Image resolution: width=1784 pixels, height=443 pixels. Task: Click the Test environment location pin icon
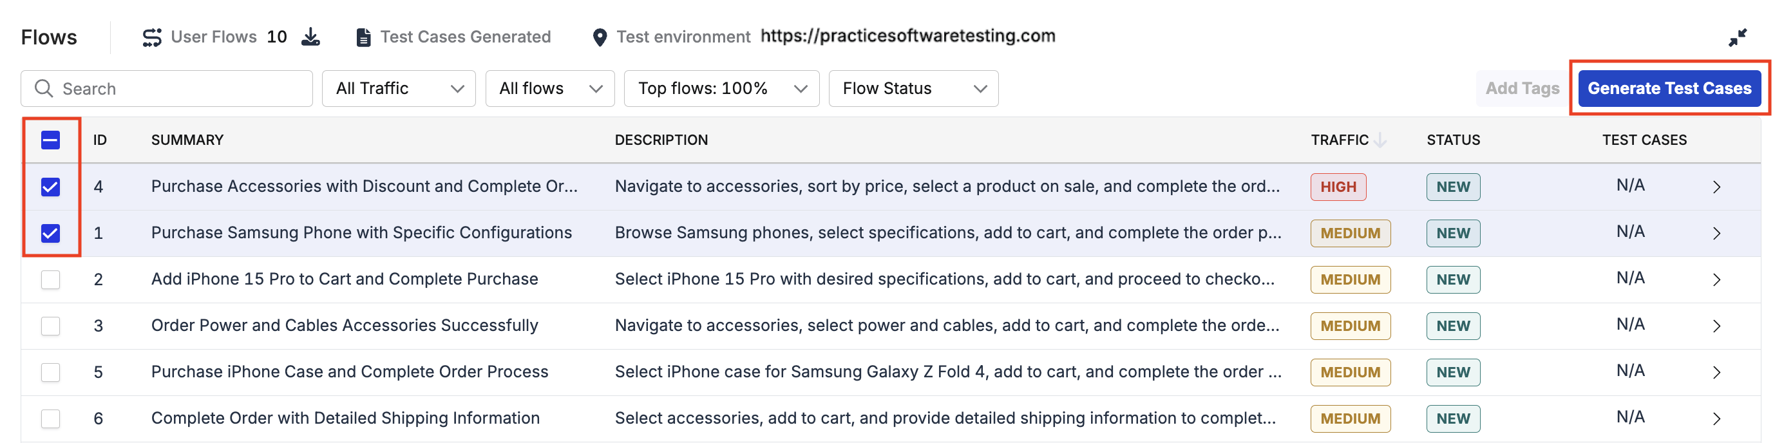click(x=599, y=36)
